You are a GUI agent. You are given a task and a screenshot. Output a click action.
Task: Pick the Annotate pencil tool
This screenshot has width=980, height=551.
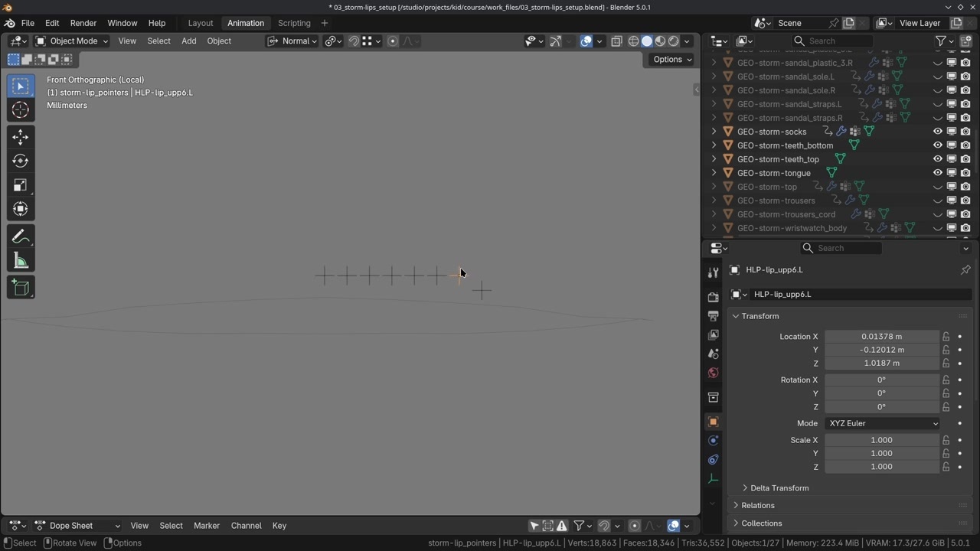21,237
